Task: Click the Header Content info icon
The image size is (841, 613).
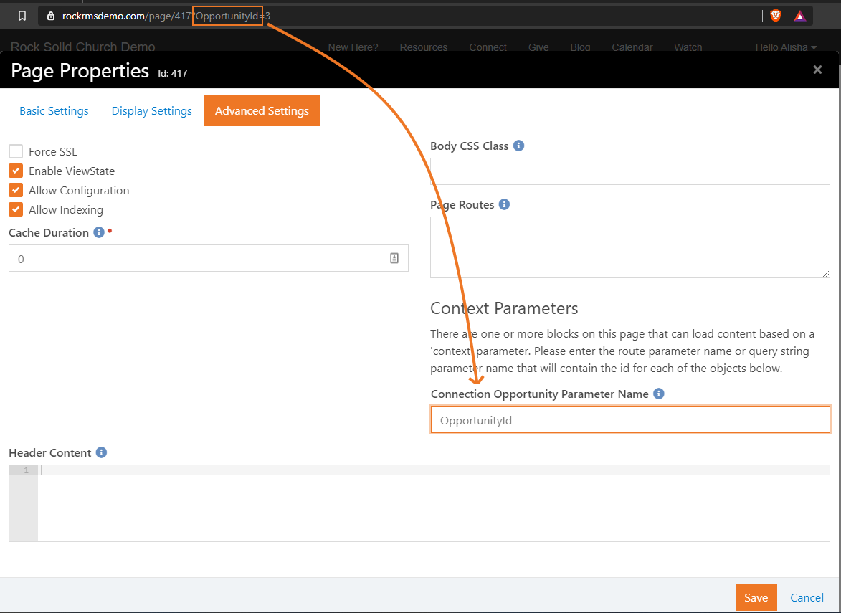Action: point(101,452)
